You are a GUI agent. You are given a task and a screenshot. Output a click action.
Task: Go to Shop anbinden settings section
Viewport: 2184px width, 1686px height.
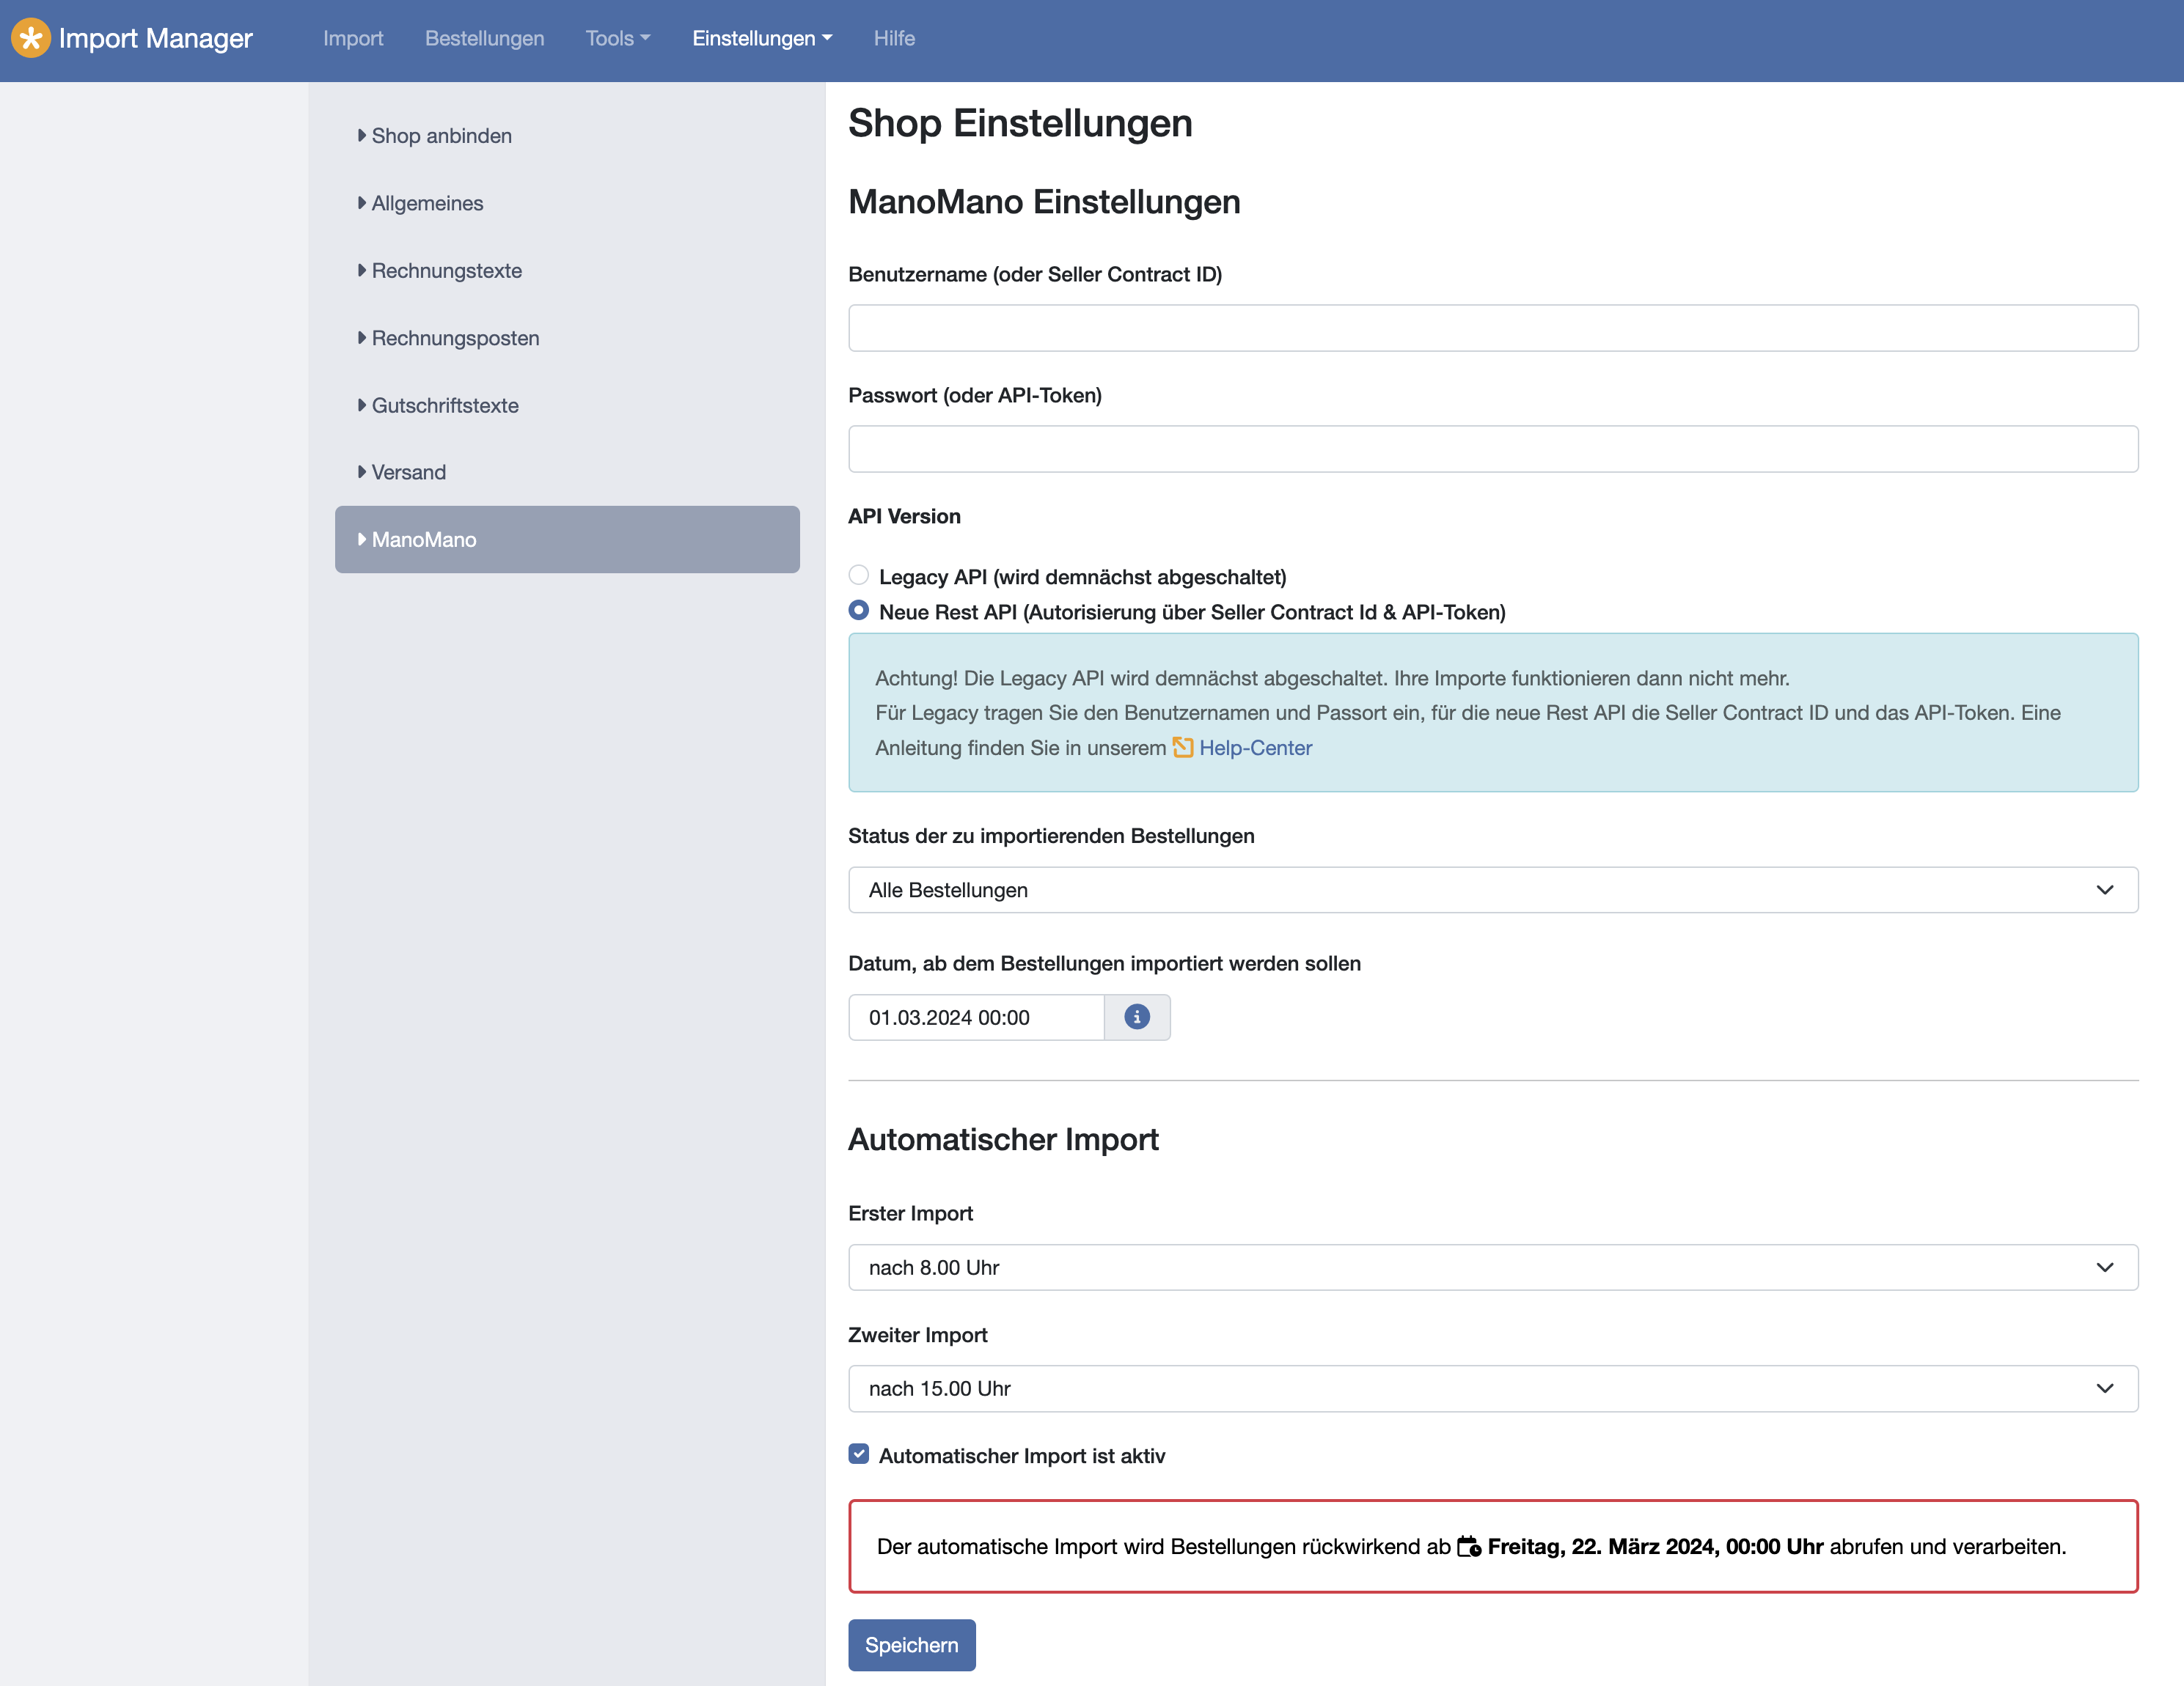click(567, 136)
